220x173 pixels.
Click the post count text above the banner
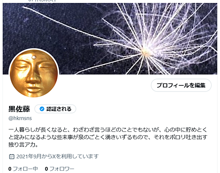[x=42, y=1]
